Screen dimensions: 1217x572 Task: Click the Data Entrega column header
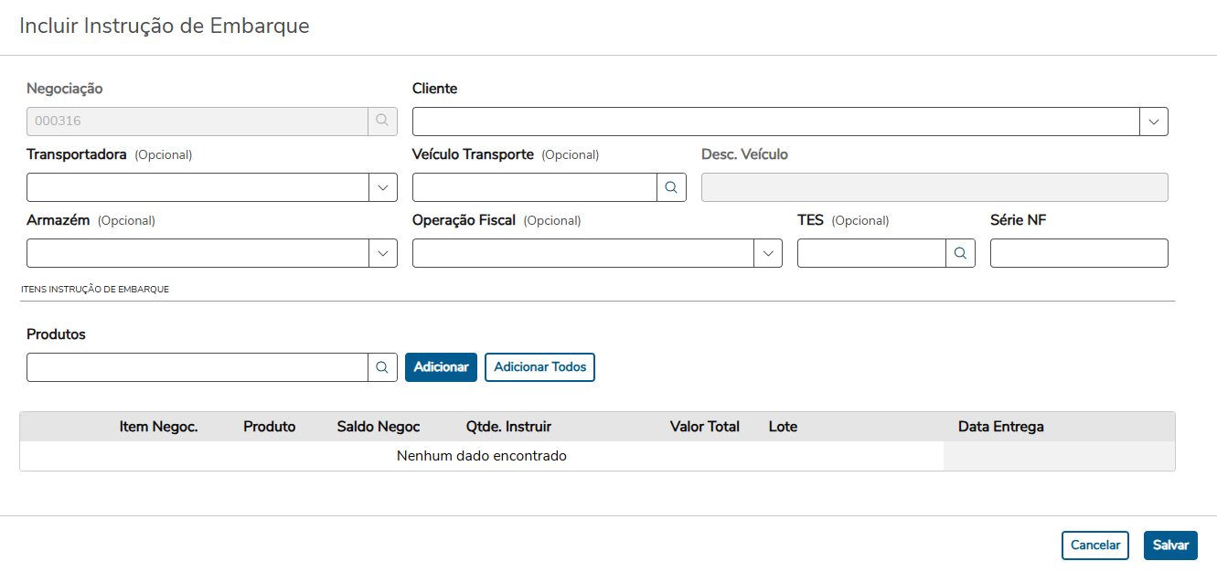[1000, 427]
